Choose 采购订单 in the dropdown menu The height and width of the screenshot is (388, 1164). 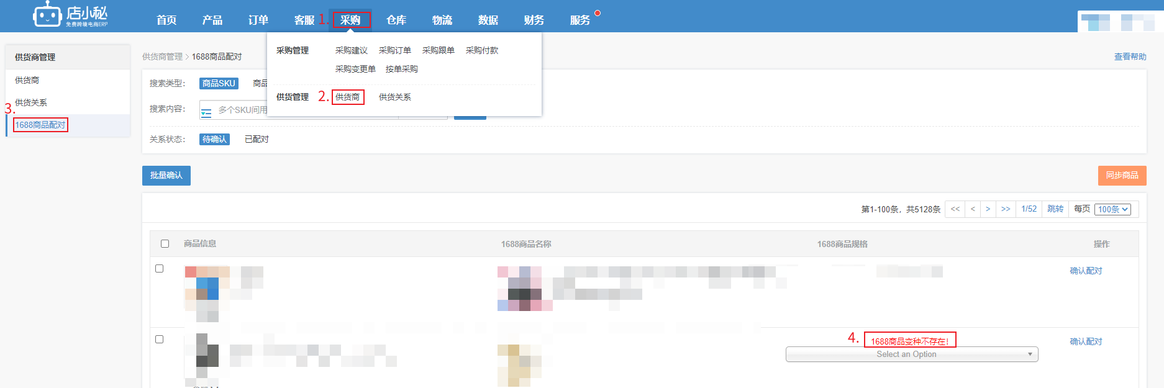pyautogui.click(x=395, y=50)
